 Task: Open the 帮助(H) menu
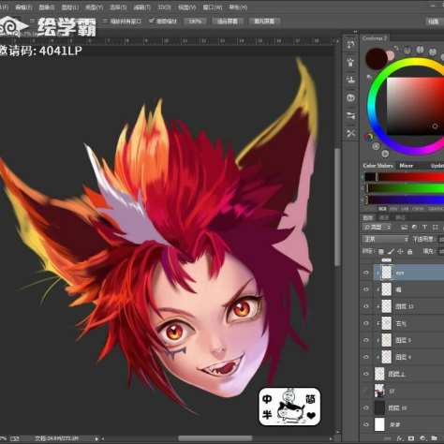click(x=238, y=7)
